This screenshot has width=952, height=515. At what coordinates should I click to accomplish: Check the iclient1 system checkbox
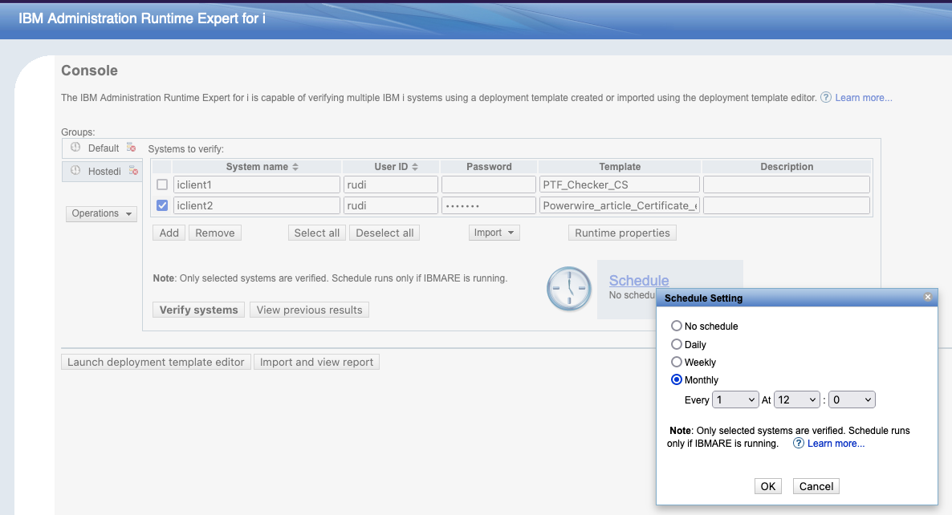point(162,185)
